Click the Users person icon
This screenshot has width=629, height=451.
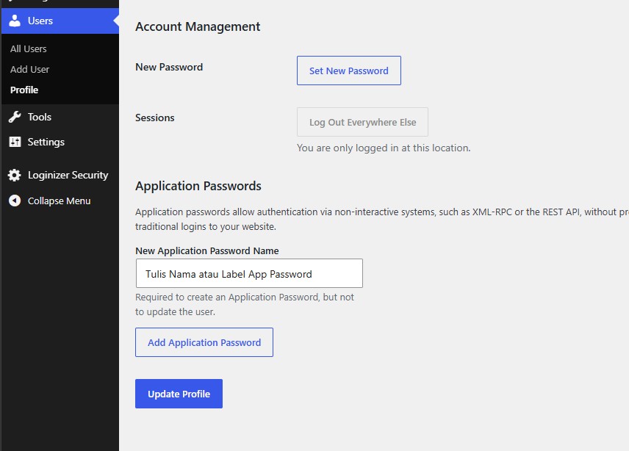[15, 21]
